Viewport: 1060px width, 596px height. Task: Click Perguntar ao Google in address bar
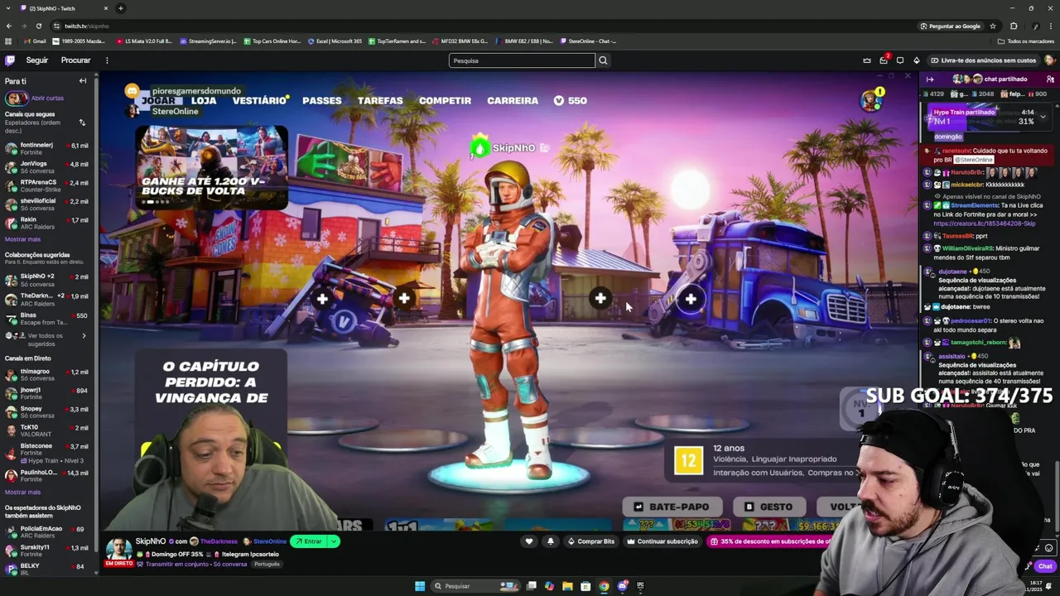(950, 26)
